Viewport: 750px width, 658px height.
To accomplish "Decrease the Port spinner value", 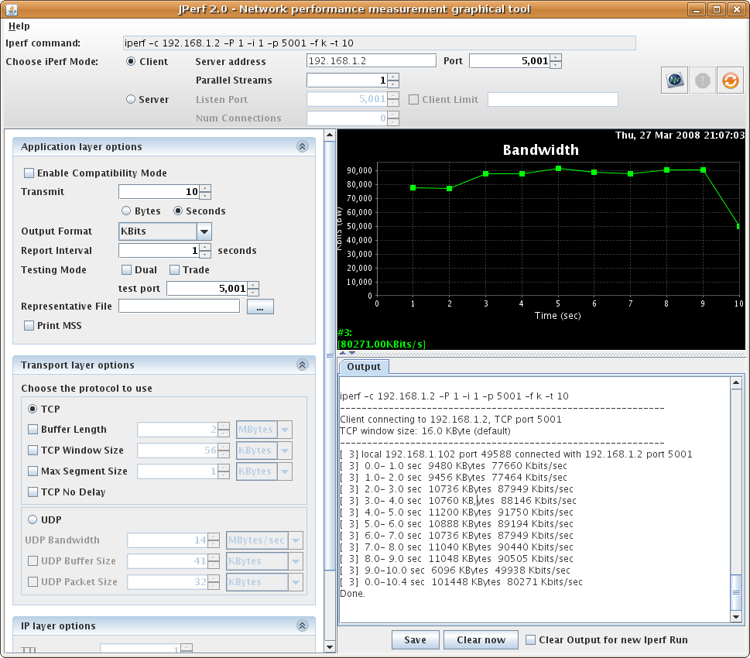I will click(555, 64).
